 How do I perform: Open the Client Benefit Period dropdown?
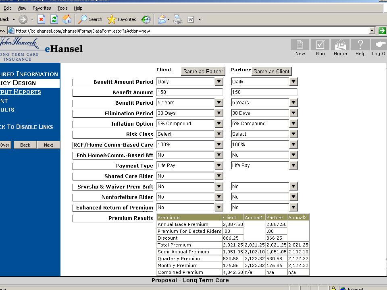219,103
